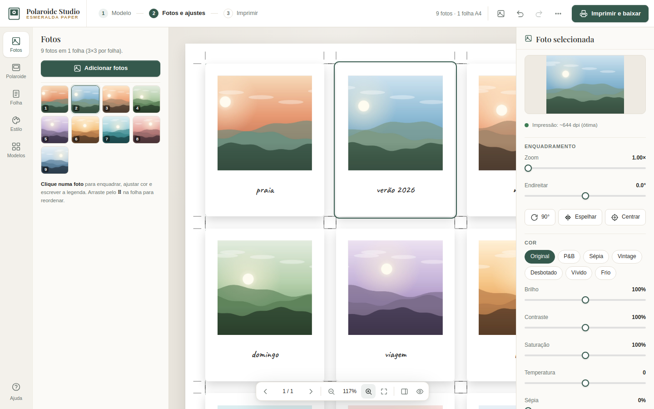Select photo thumbnail number 5

coord(54,130)
